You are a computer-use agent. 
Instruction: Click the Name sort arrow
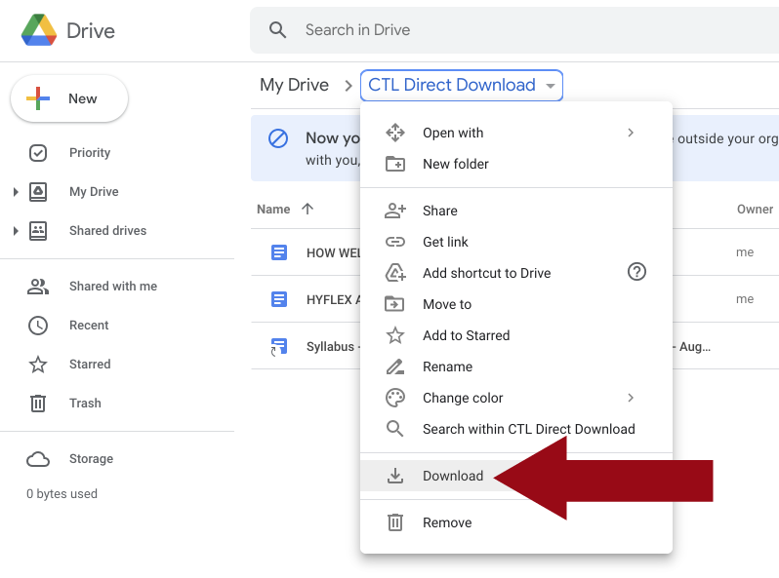307,209
